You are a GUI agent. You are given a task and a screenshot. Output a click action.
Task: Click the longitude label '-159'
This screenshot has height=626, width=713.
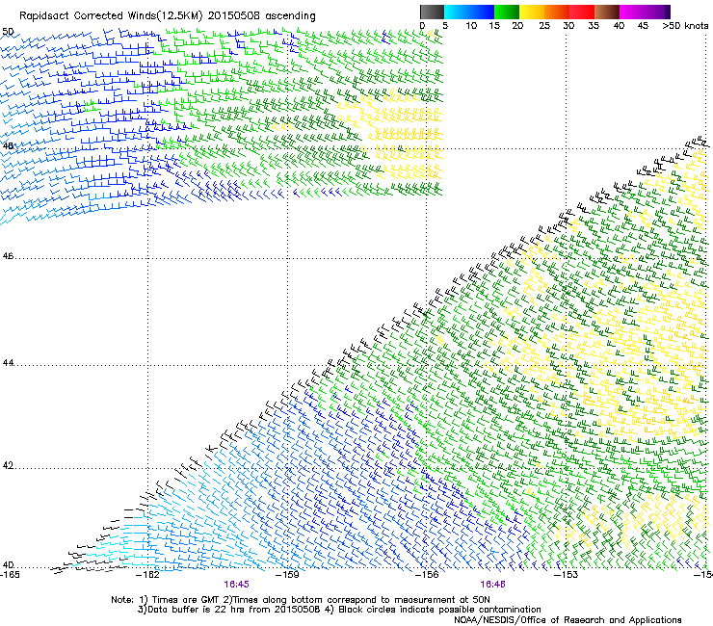pyautogui.click(x=288, y=575)
